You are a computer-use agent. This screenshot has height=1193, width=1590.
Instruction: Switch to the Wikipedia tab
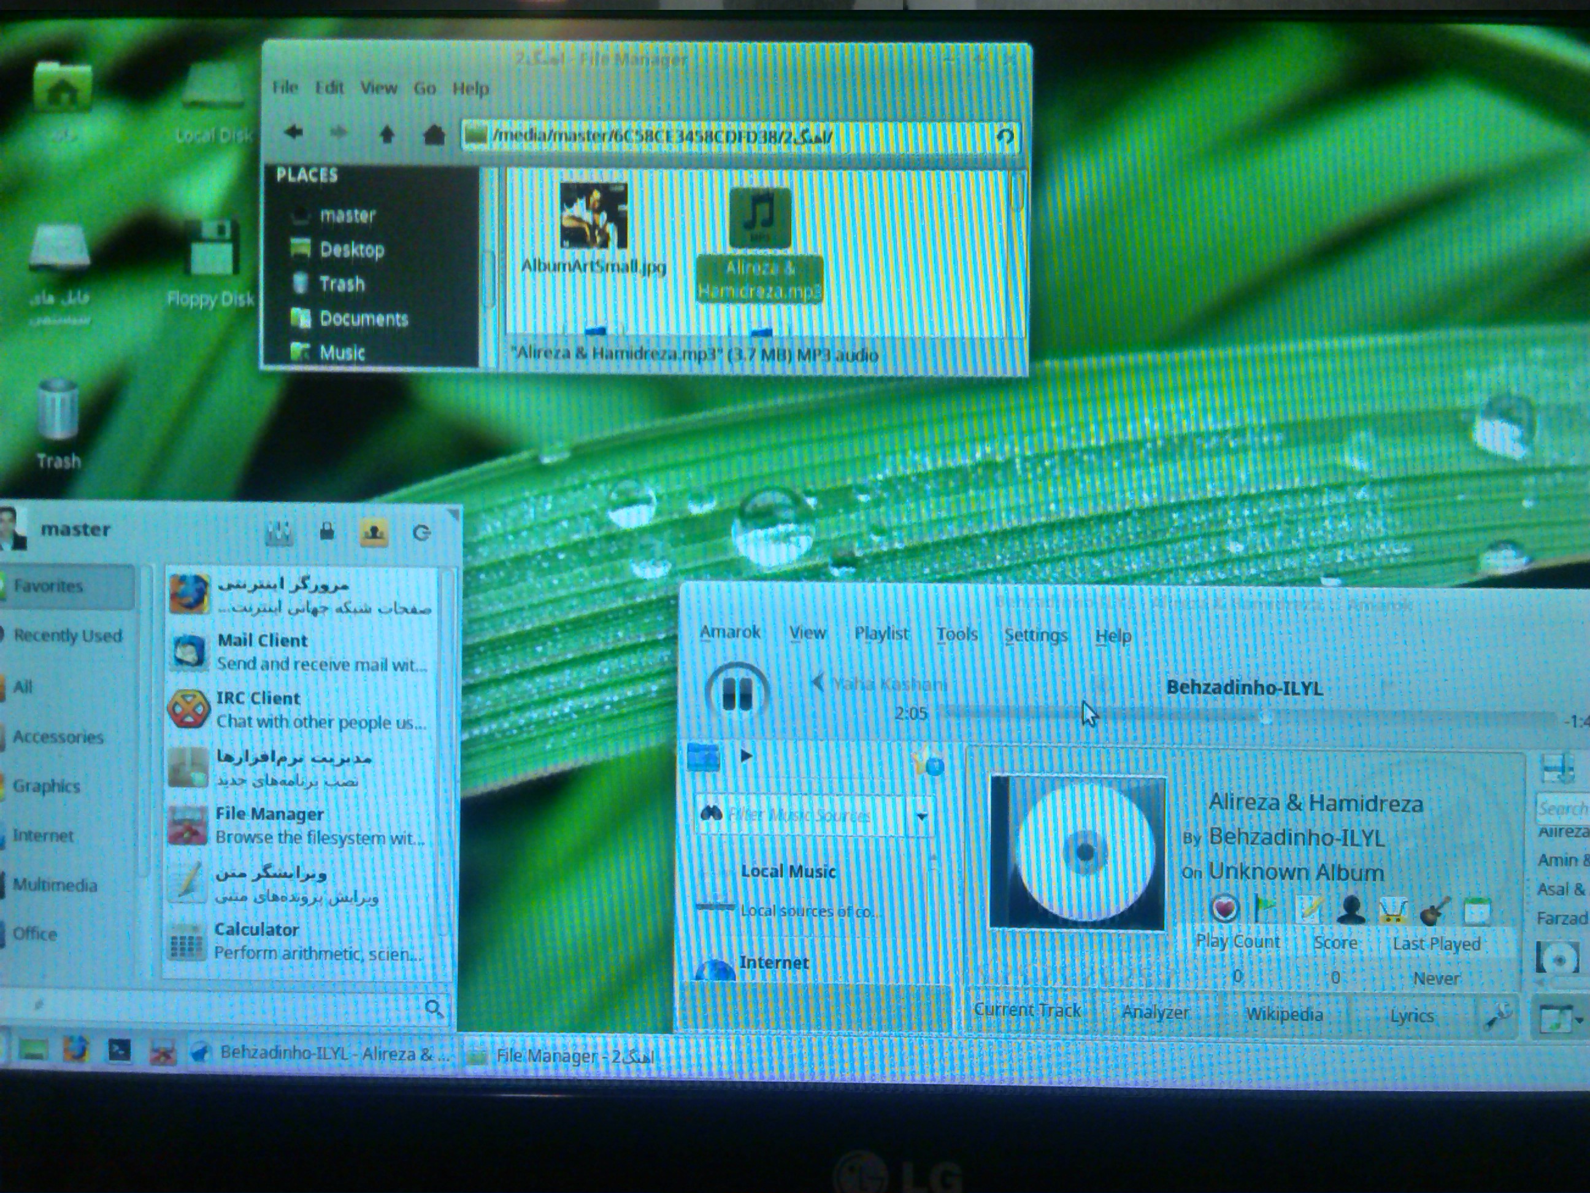point(1284,1014)
